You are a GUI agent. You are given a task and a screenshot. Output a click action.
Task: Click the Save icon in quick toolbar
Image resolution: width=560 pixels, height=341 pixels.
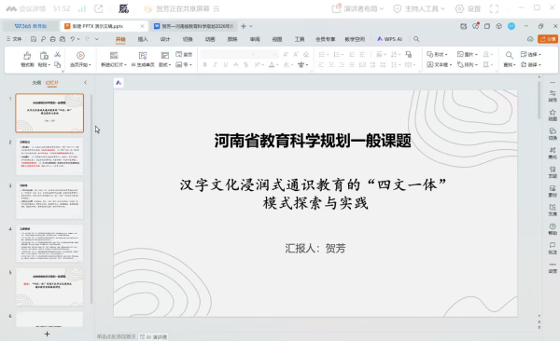[x=34, y=39]
